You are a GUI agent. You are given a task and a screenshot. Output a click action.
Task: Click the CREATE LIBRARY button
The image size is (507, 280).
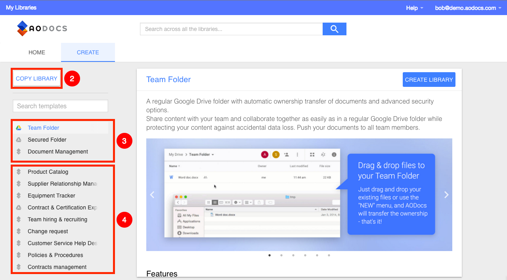[x=429, y=80]
